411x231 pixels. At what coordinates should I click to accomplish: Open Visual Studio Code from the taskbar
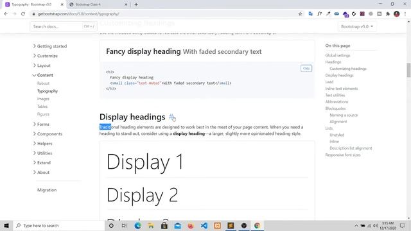click(x=204, y=225)
